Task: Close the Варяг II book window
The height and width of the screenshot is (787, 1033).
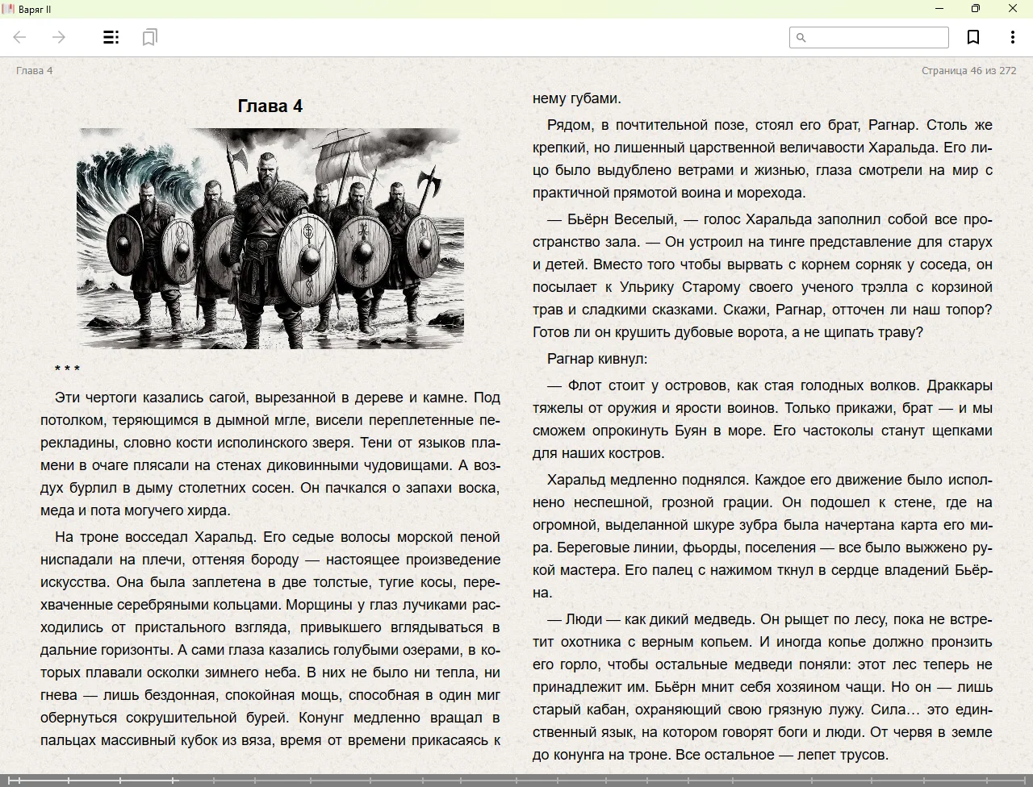Action: [x=1013, y=9]
